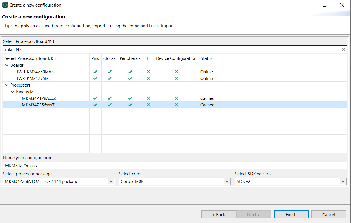Click the application icon in title bar

(5, 5)
